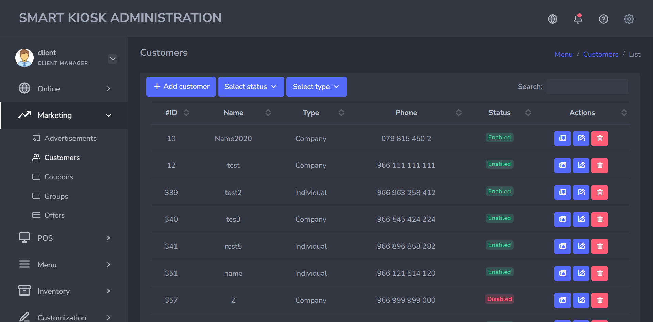Screen dimensions: 653x322
Task: Expand the Customization sidebar menu
Action: click(64, 318)
